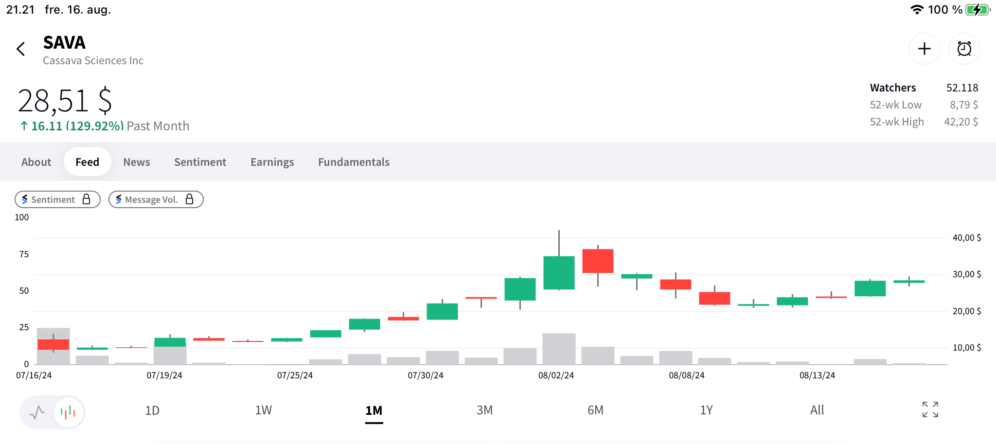The width and height of the screenshot is (996, 444).
Task: Tap the 52-wk High value 42,20 $
Action: [961, 122]
